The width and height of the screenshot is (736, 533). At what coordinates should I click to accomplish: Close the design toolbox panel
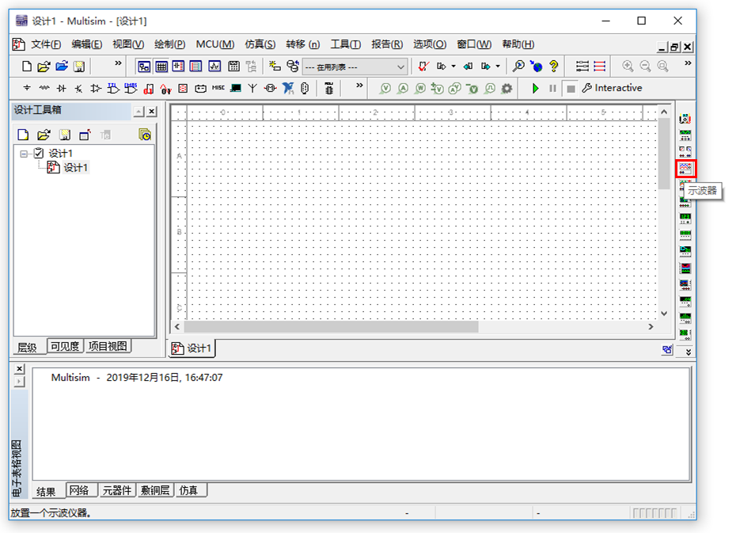pos(152,112)
